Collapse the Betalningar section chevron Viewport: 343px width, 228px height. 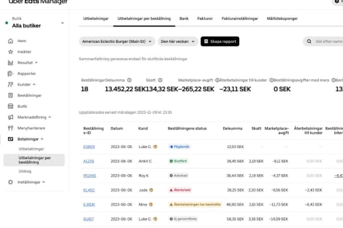(42, 139)
